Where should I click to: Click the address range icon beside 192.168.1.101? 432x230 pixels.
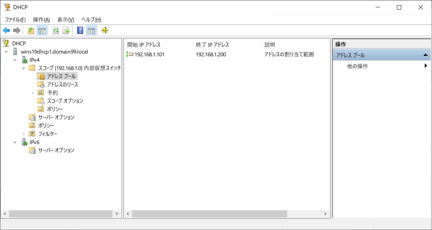(130, 54)
